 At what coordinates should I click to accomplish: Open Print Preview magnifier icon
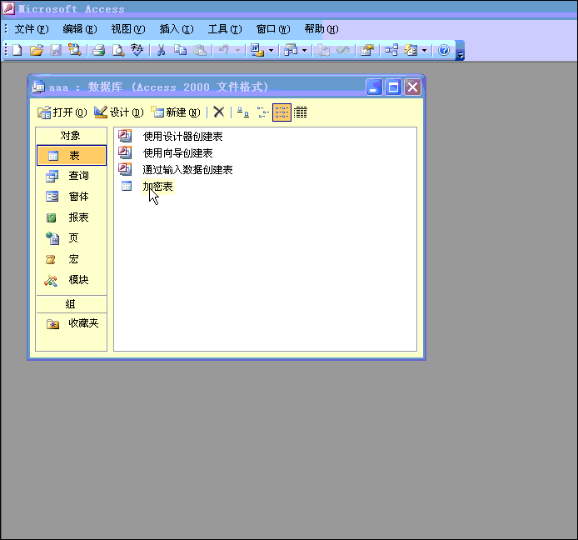[118, 50]
